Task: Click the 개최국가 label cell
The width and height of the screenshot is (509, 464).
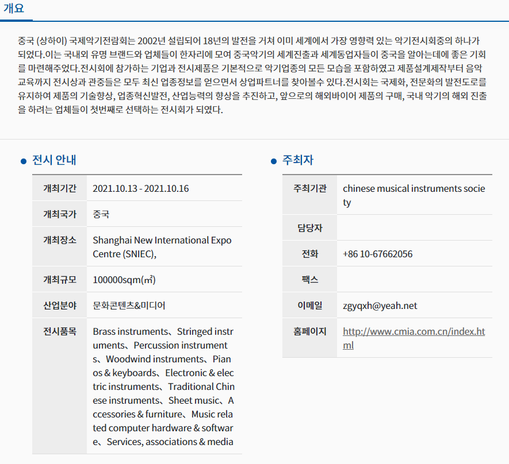Action: (x=59, y=214)
